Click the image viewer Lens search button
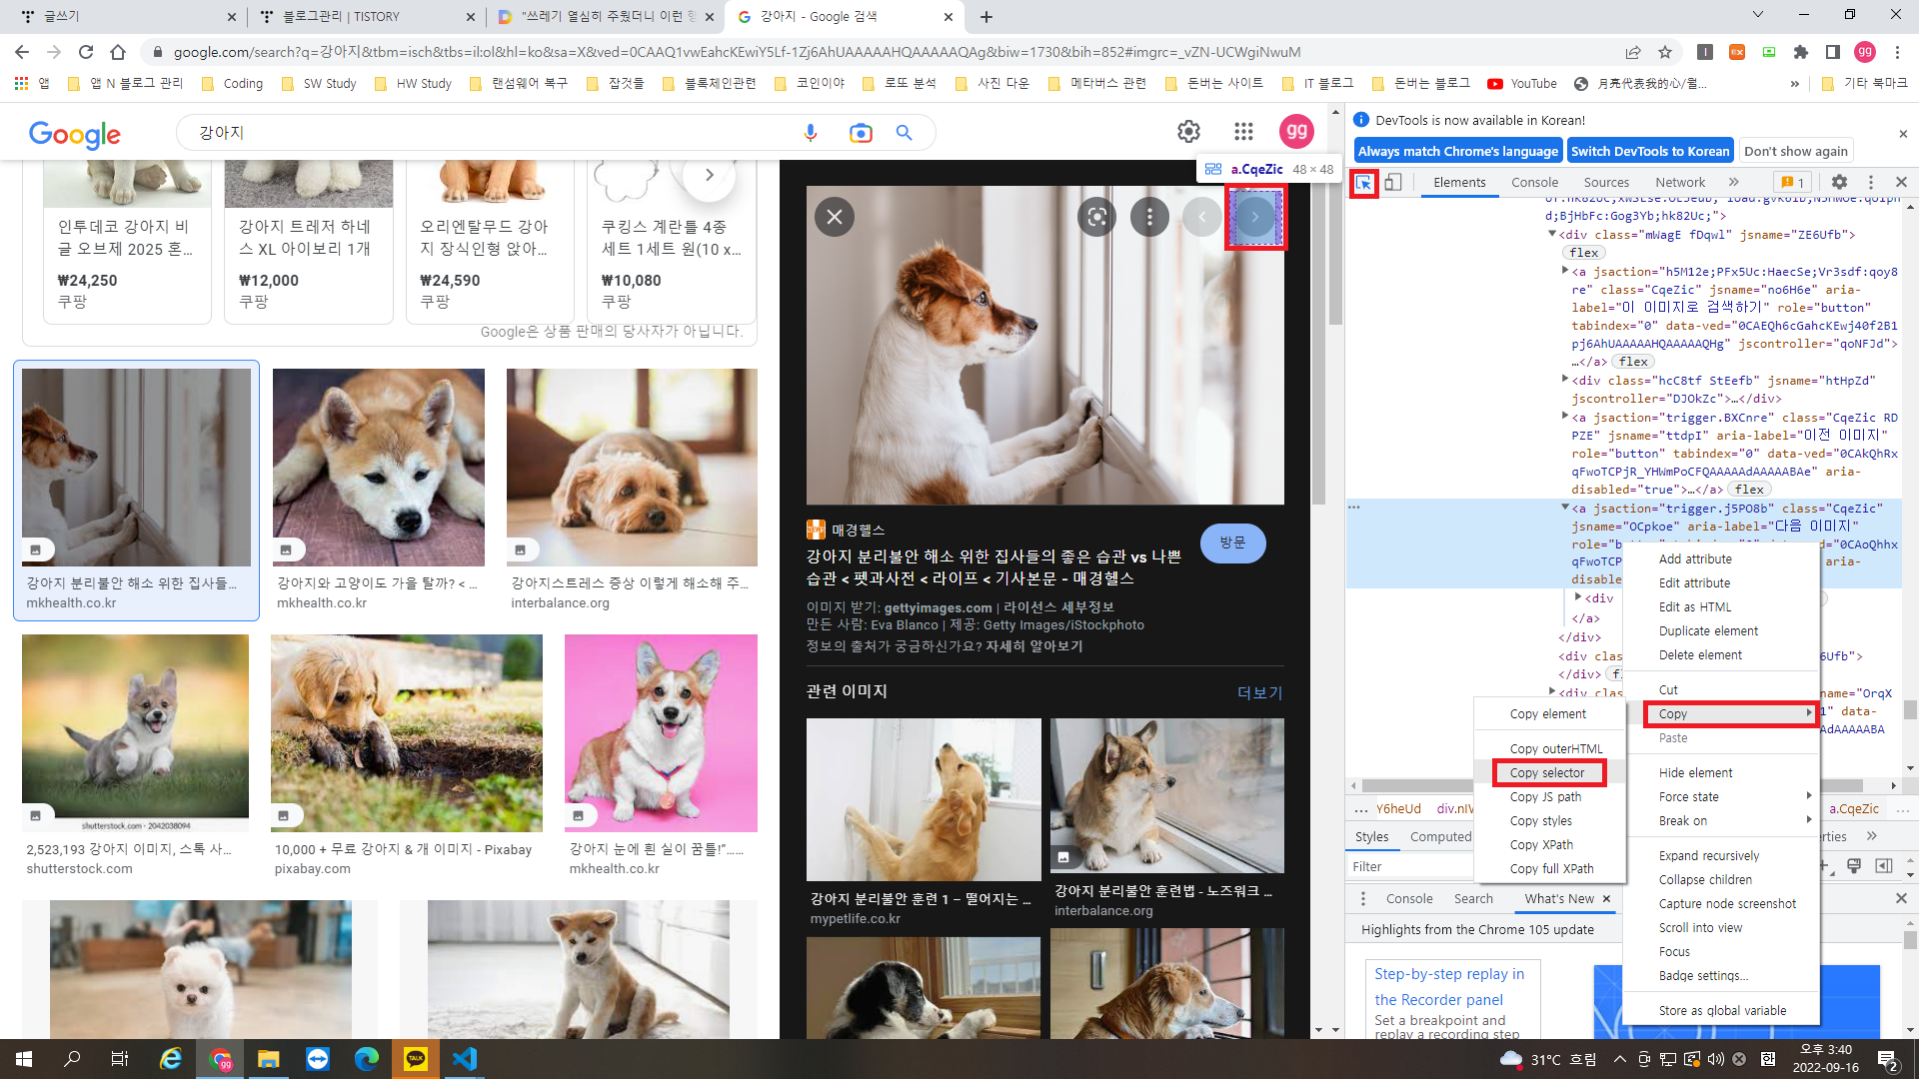This screenshot has height=1079, width=1919. [x=1096, y=217]
